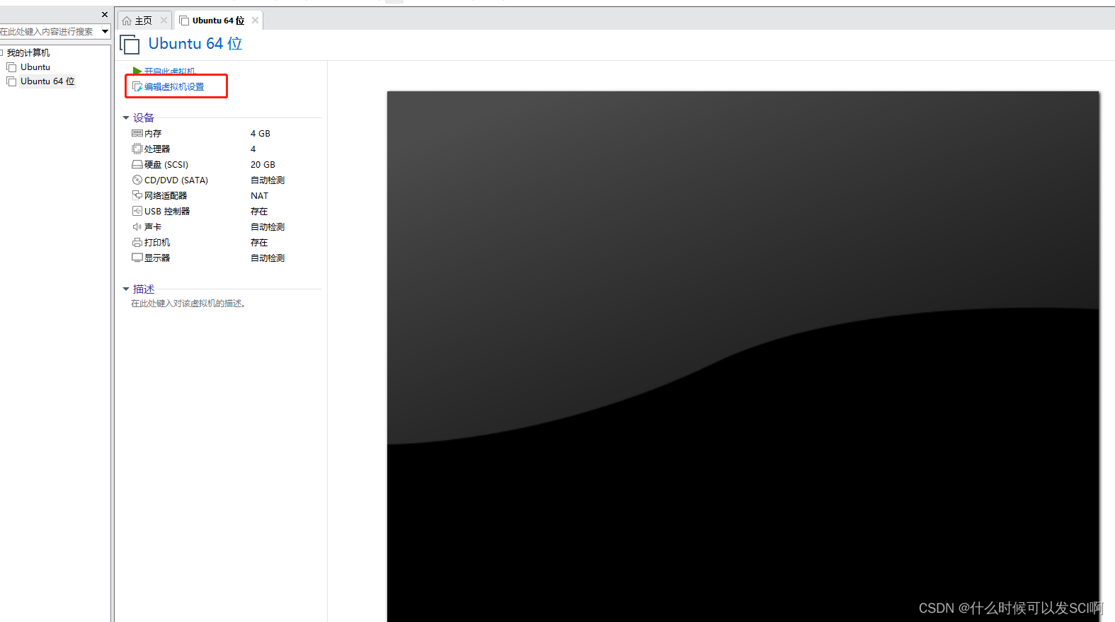This screenshot has height=622, width=1115.
Task: Click the USB 控制器 device label
Action: coord(167,211)
